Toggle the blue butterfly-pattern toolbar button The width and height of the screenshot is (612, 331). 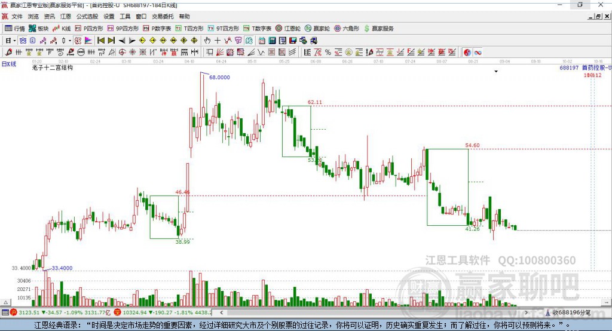[23, 41]
